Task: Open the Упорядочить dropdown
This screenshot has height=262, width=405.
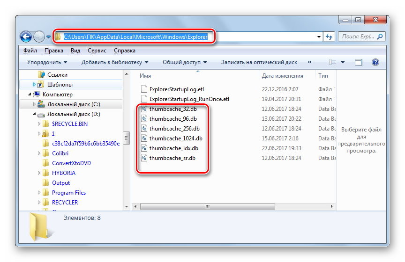Action: click(x=47, y=62)
